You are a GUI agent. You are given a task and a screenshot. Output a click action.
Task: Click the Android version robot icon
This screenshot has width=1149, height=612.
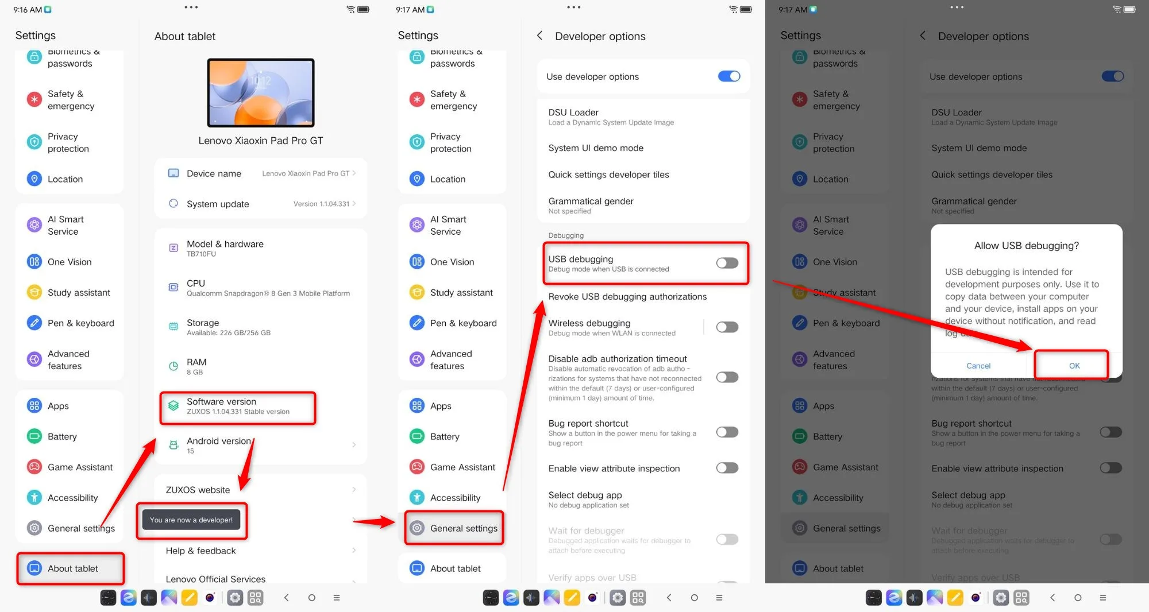pyautogui.click(x=173, y=445)
